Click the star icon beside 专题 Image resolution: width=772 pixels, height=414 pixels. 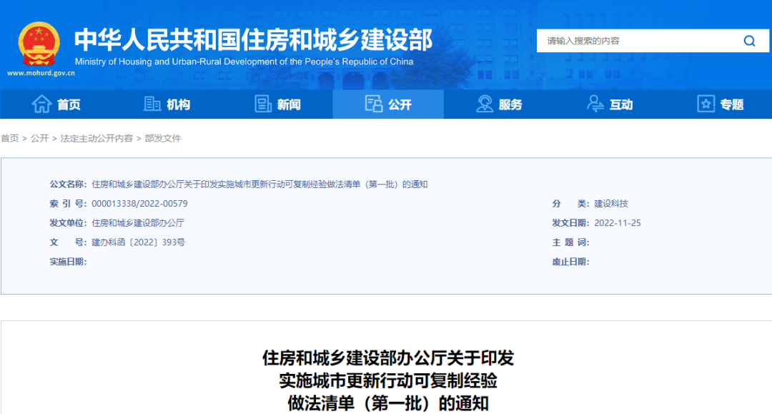(x=706, y=104)
